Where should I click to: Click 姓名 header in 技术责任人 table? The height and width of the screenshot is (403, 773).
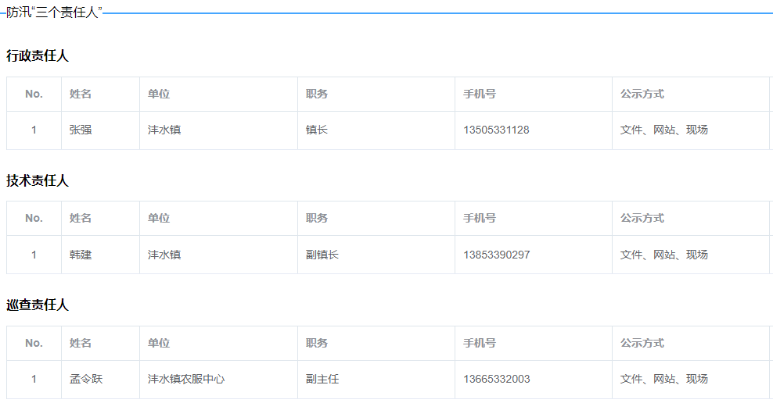pyautogui.click(x=81, y=218)
